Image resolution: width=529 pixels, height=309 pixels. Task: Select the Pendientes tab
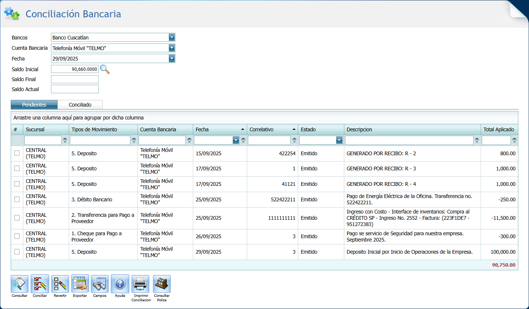point(34,104)
